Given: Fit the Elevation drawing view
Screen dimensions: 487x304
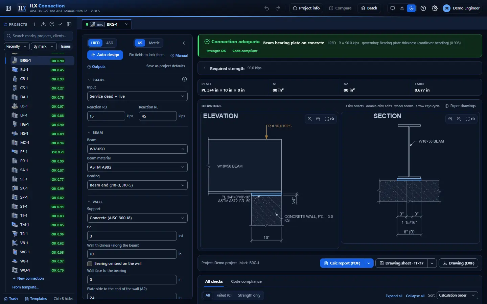Looking at the screenshot, I should pos(329,119).
